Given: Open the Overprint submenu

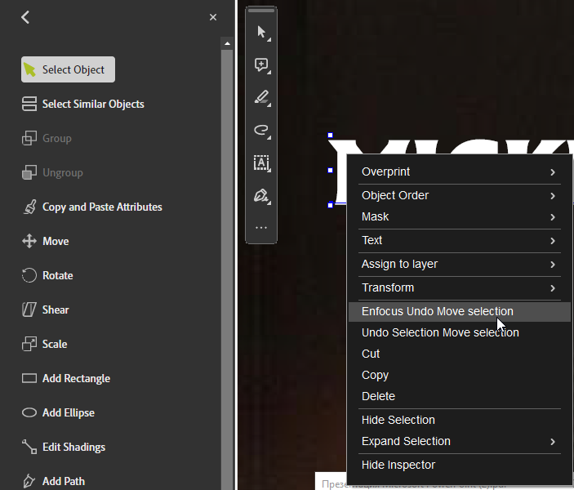Looking at the screenshot, I should (x=460, y=171).
